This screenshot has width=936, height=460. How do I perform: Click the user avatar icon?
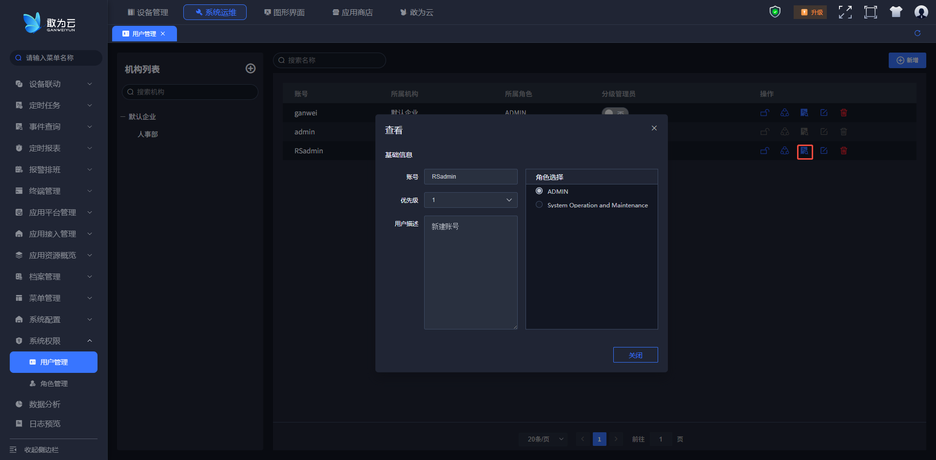pos(921,12)
